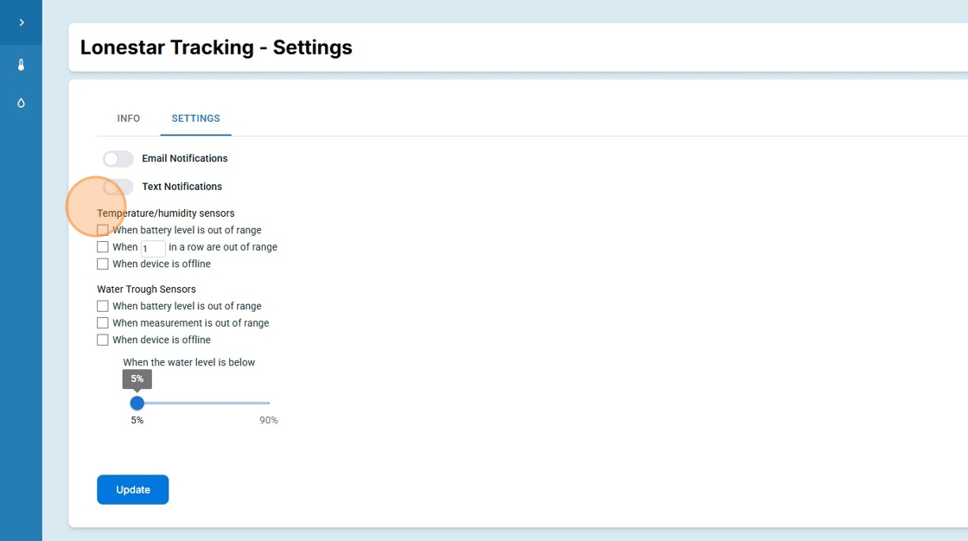Check Water Trough device offline checkbox
Viewport: 968px width, 541px height.
click(103, 340)
